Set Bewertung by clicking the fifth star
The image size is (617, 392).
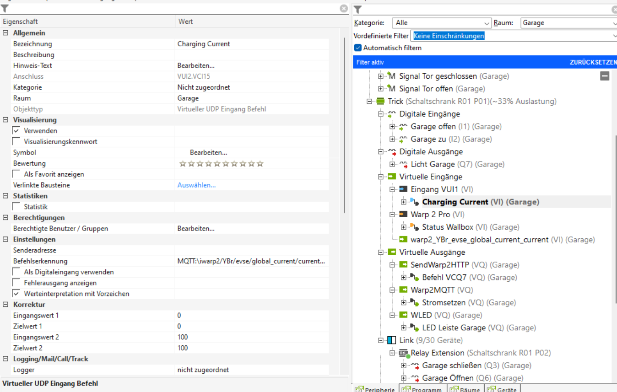tap(217, 164)
